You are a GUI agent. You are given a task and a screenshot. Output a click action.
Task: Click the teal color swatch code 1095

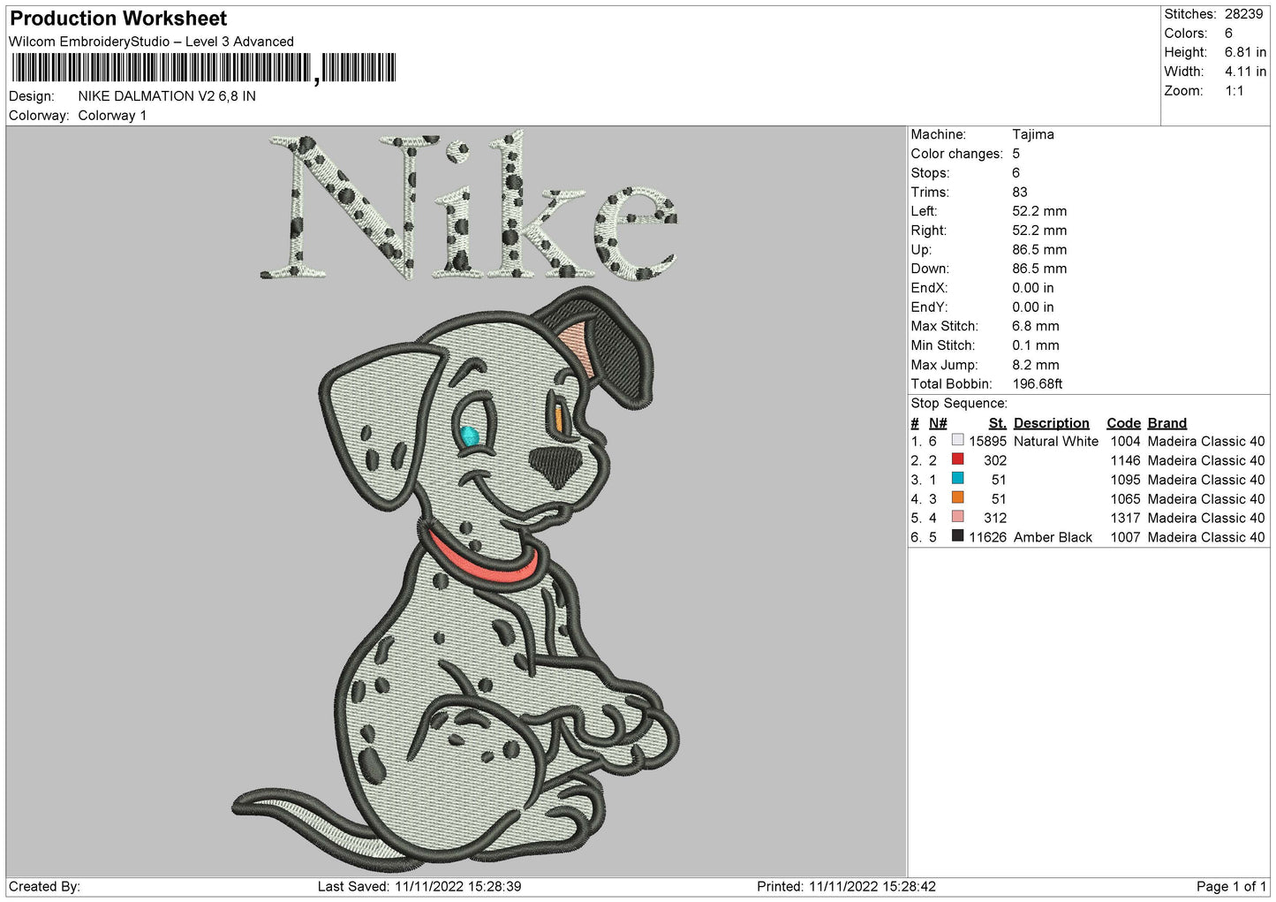tap(957, 479)
